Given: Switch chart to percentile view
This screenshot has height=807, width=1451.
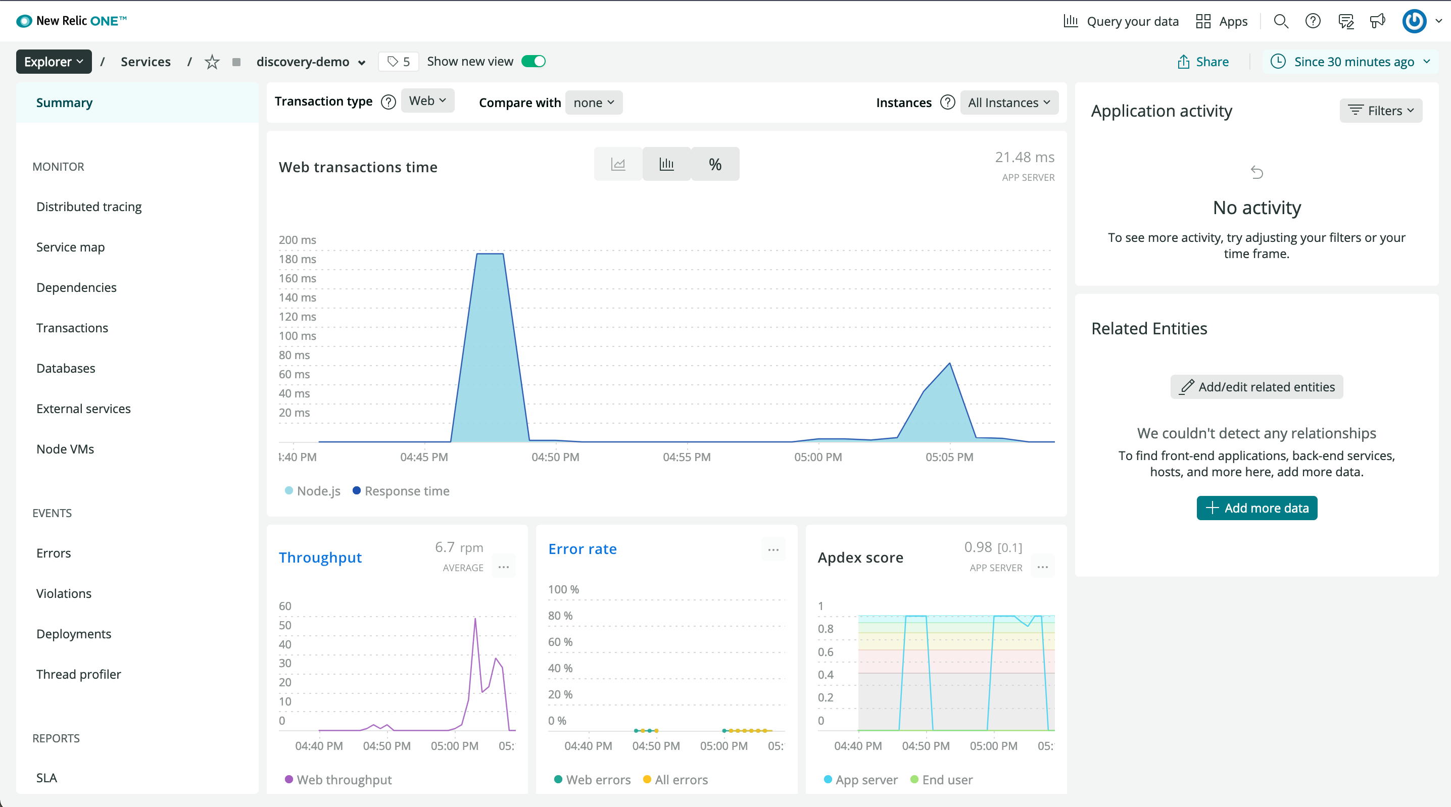Looking at the screenshot, I should click(x=715, y=165).
